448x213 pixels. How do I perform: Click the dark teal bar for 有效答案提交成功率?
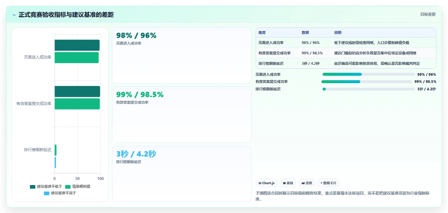coord(77,91)
